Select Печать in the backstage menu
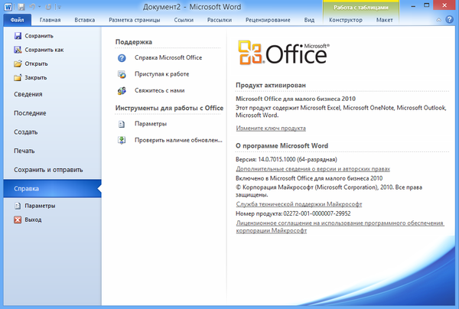459x309 pixels. (x=24, y=151)
